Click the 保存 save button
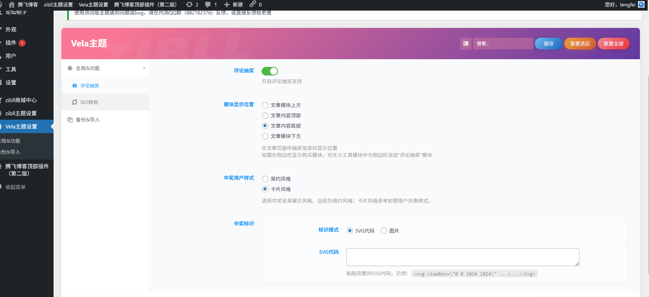Viewport: 649px width, 297px height. (x=548, y=43)
